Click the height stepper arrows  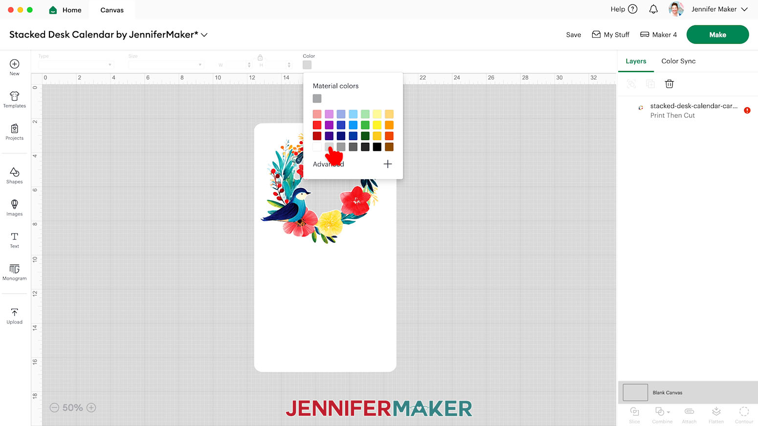[x=289, y=65]
